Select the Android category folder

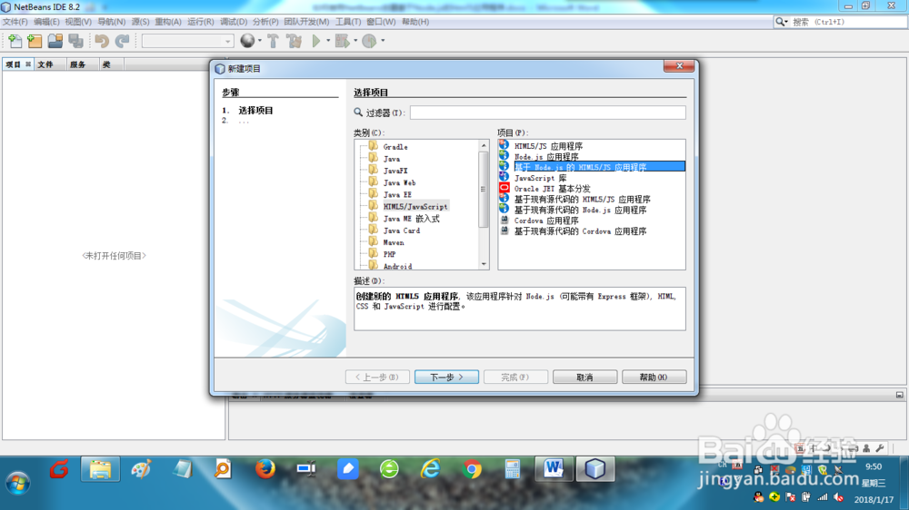point(397,266)
